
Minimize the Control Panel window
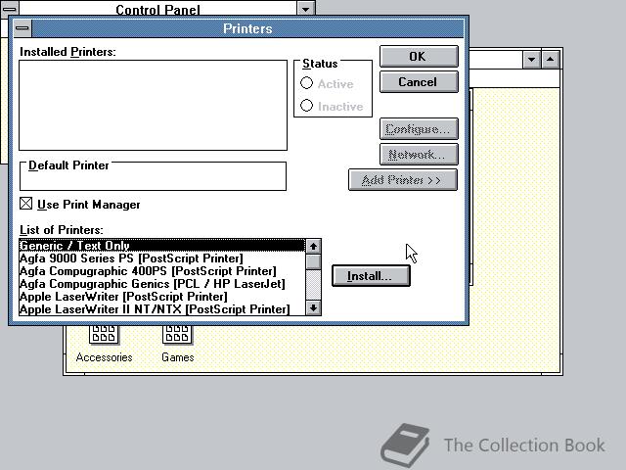pyautogui.click(x=305, y=9)
